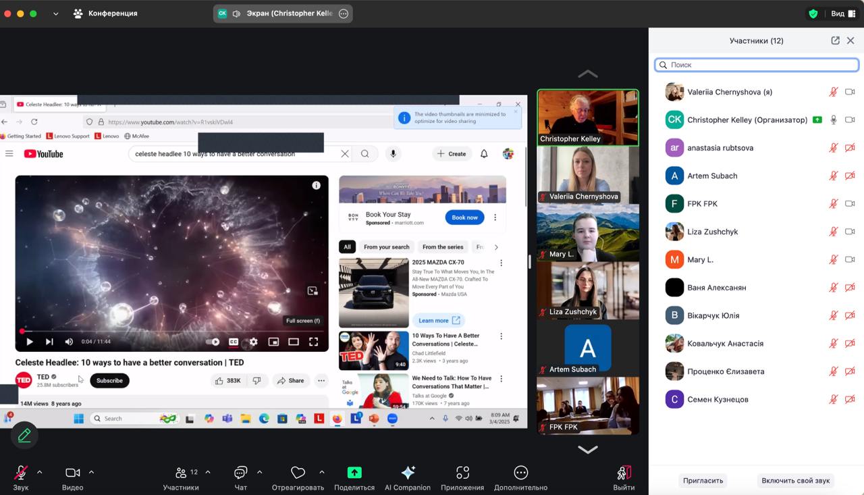The height and width of the screenshot is (495, 864).
Task: Click Включить свой звук button
Action: pos(795,481)
